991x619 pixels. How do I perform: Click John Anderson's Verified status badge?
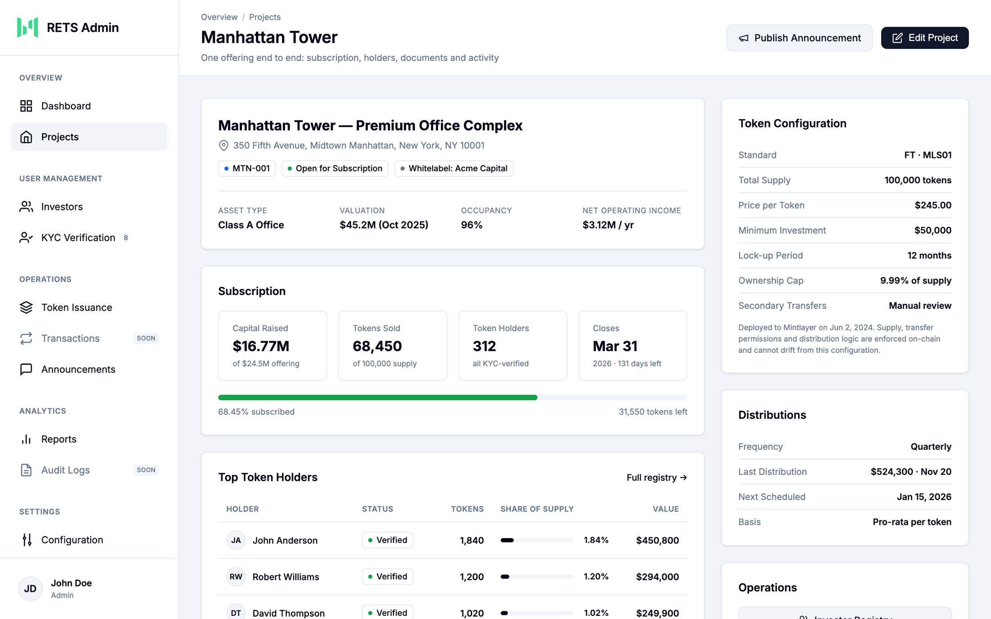pos(388,540)
